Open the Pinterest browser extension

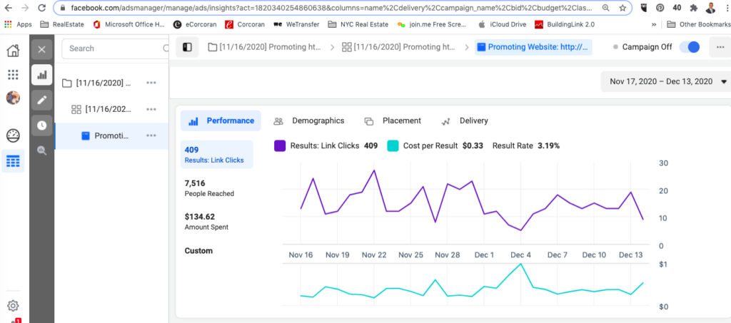point(660,8)
